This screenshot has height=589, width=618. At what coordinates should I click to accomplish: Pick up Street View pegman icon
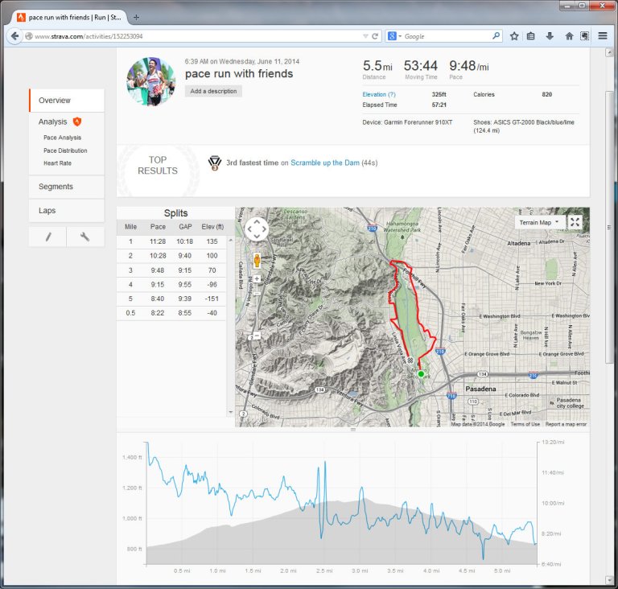click(257, 261)
